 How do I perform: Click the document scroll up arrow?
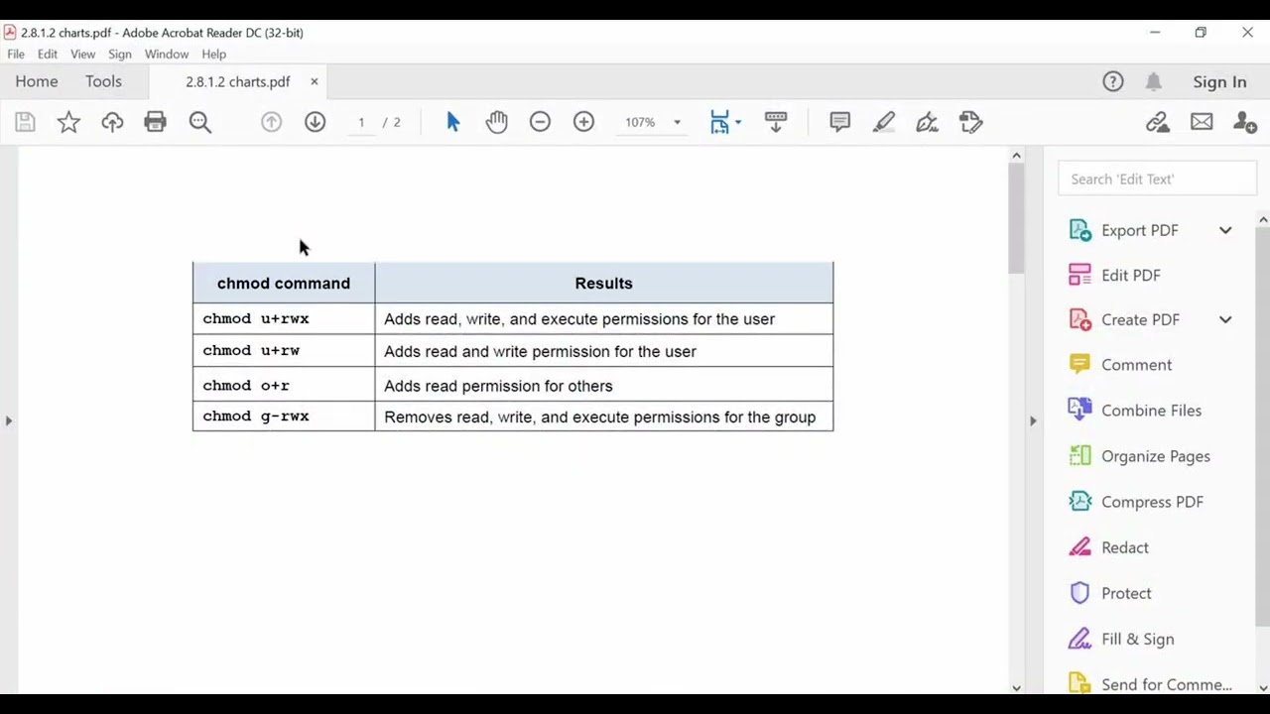[x=1016, y=155]
